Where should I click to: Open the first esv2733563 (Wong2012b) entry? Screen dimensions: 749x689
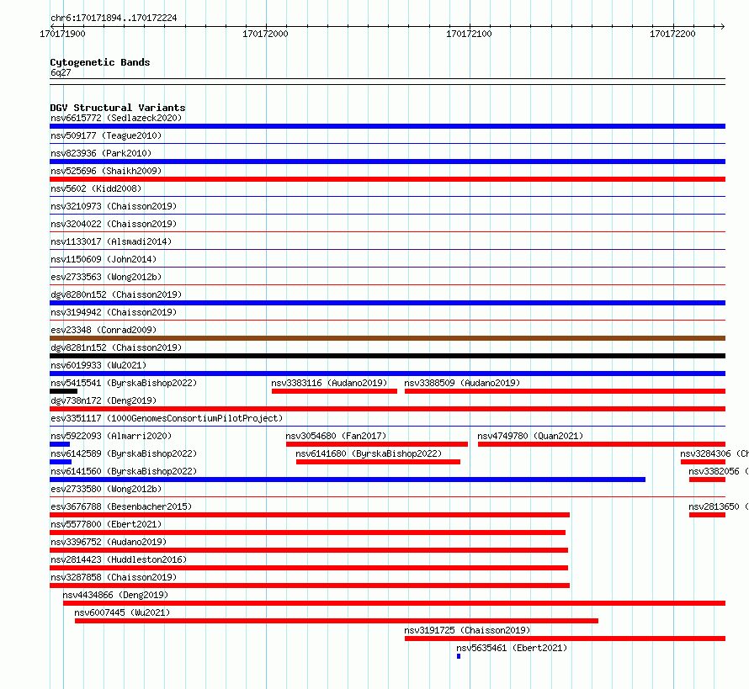tap(106, 277)
